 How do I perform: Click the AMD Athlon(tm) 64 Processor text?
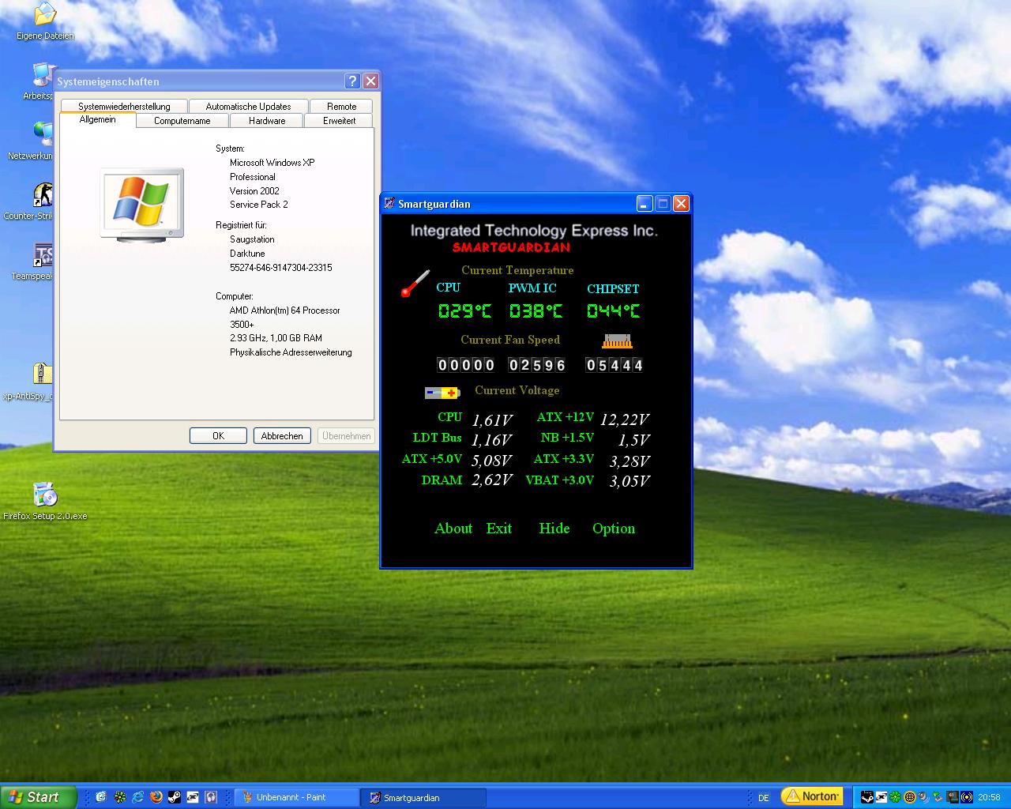pyautogui.click(x=285, y=310)
